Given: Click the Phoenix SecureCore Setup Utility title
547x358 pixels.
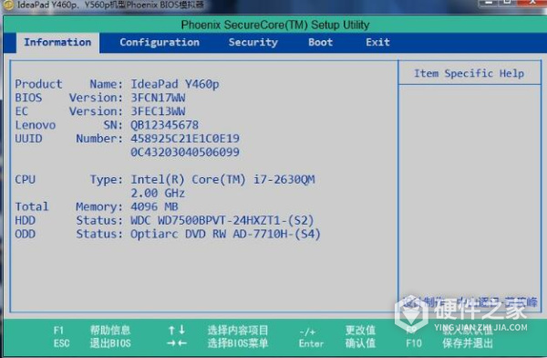Looking at the screenshot, I should point(275,25).
